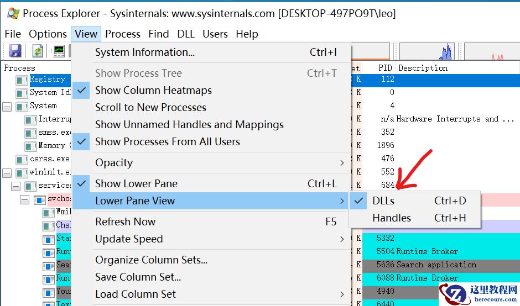This screenshot has height=306, width=520.
Task: Expand the Load Column Set submenu
Action: [x=211, y=294]
